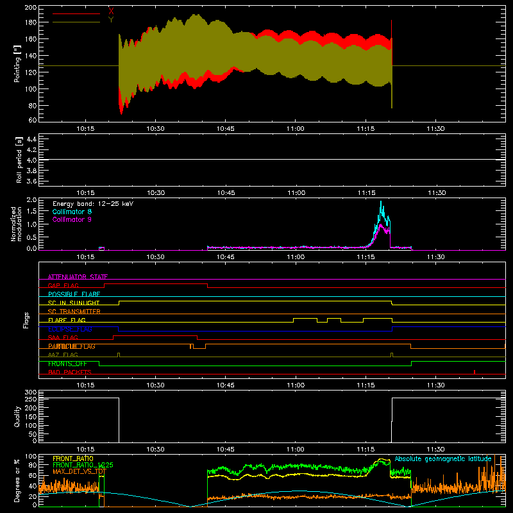Click the red legend line beside X
The width and height of the screenshot is (513, 513).
click(76, 13)
